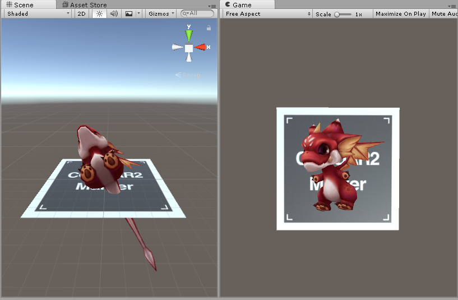The width and height of the screenshot is (458, 300).
Task: Open the effects dropdown arrow
Action: click(x=138, y=13)
